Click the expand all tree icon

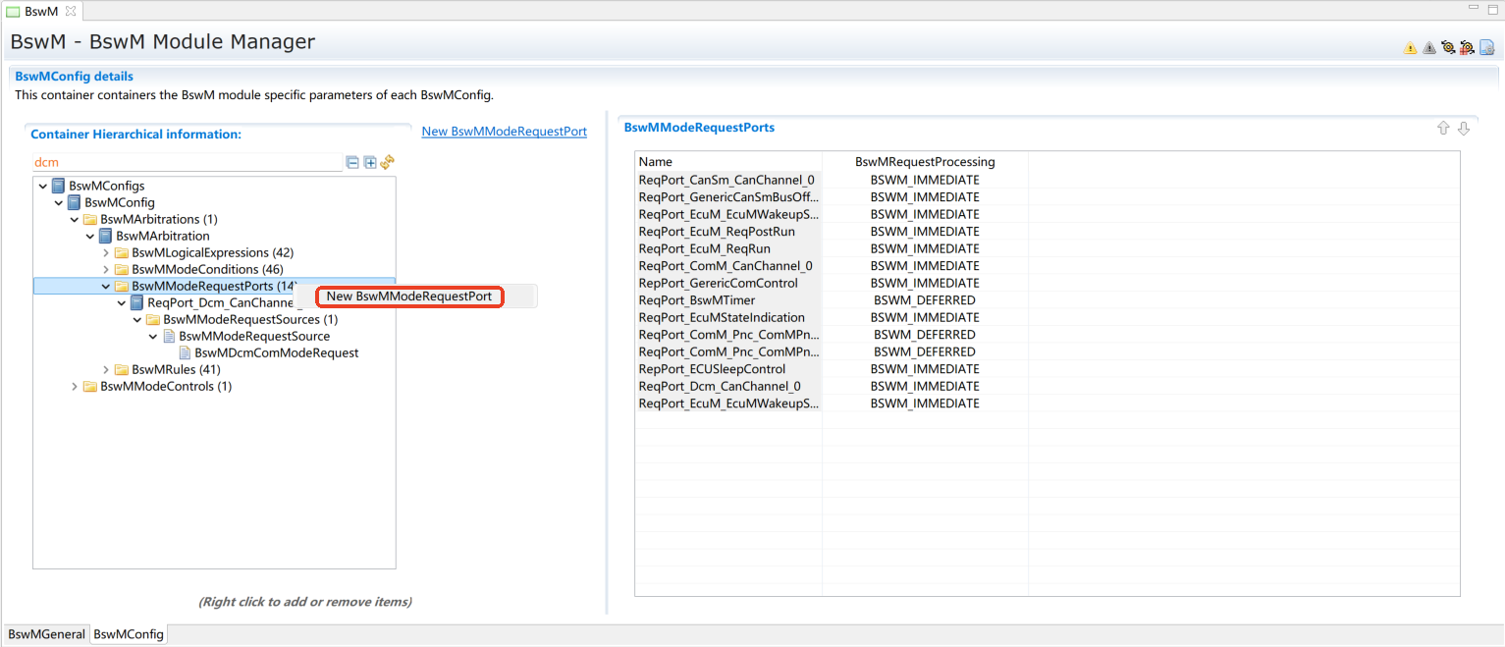[x=370, y=162]
